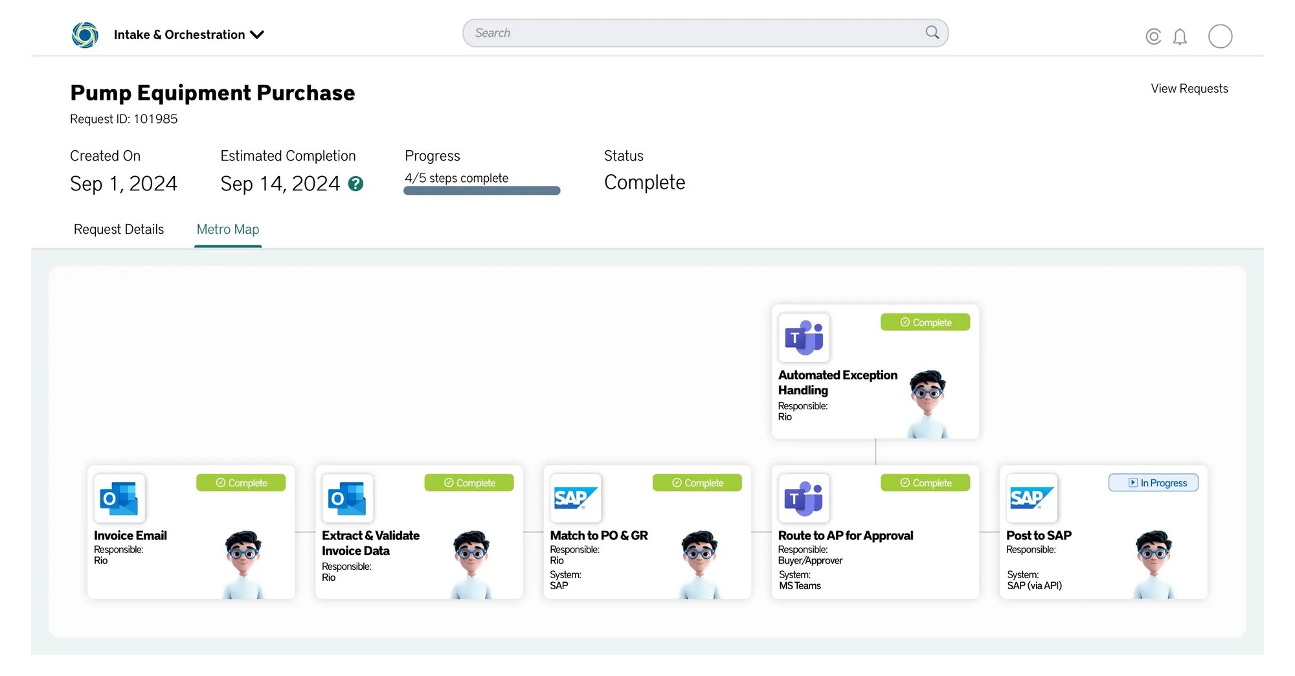Screen dimensions: 1295x676
Task: Select the Metro Map tab
Action: click(227, 229)
